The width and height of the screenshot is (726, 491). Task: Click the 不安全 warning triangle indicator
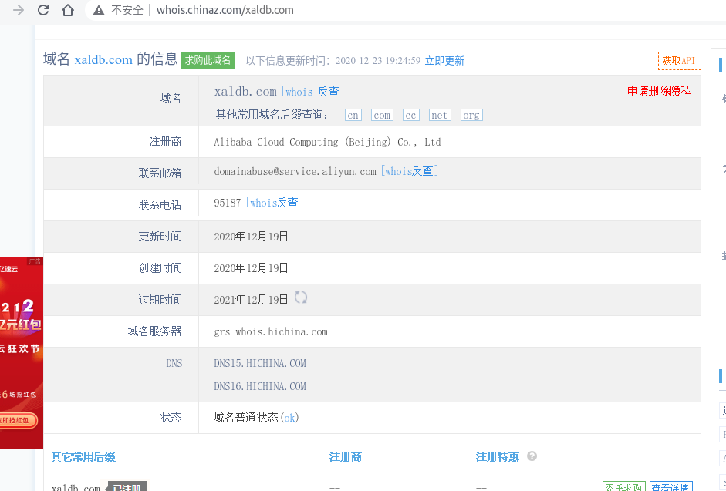pyautogui.click(x=97, y=11)
